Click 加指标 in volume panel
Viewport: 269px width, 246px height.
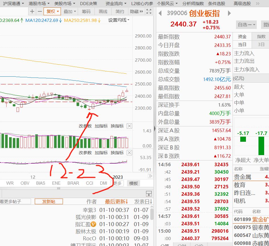click(x=101, y=126)
